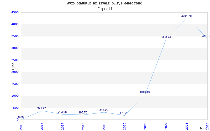
Task: Click the 2021 x-axis tick label
Action: 145,126
